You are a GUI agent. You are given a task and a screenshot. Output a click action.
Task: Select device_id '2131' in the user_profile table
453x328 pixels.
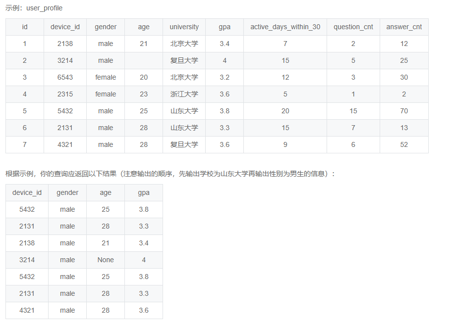pos(65,128)
